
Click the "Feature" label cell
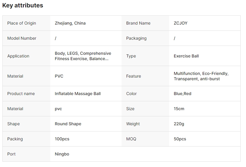coord(134,76)
